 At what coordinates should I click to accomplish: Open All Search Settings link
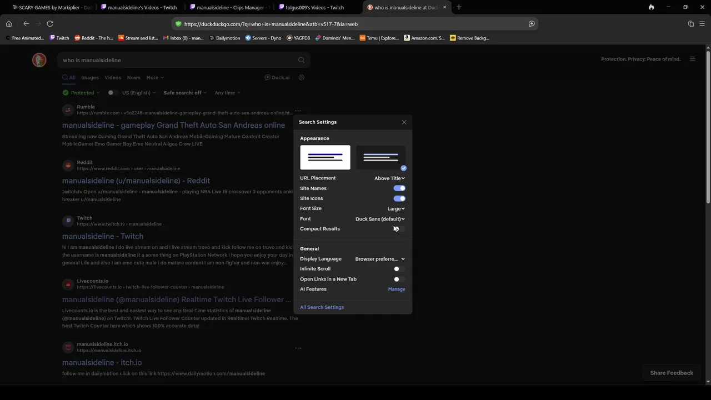pyautogui.click(x=322, y=307)
